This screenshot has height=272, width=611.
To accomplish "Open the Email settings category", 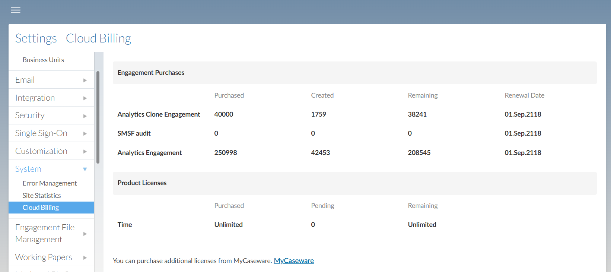I will 25,80.
